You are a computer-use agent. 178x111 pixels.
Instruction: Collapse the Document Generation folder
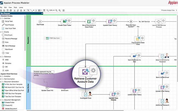coord(1,82)
